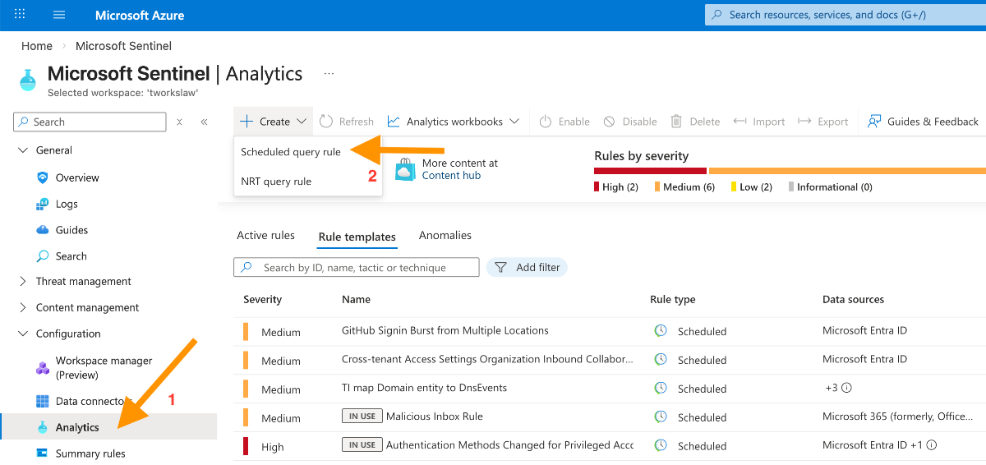Switch to the Anomalies tab
Image resolution: width=986 pixels, height=465 pixels.
[x=445, y=236]
